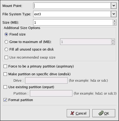This screenshot has height=121, width=119.
Task: Select Fill all unused space on disk
Action: (6, 49)
